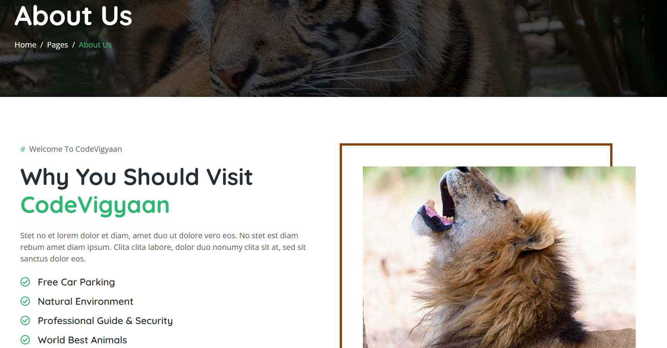The width and height of the screenshot is (667, 348).
Task: Click the large About Us page title
Action: point(74,16)
